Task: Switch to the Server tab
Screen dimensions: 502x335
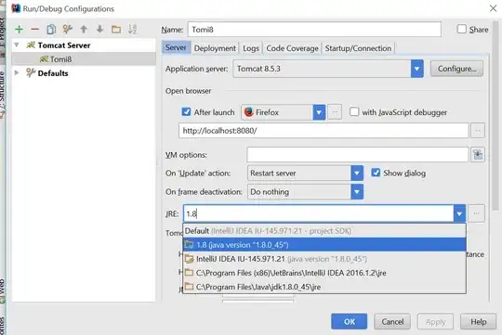Action: click(x=176, y=47)
